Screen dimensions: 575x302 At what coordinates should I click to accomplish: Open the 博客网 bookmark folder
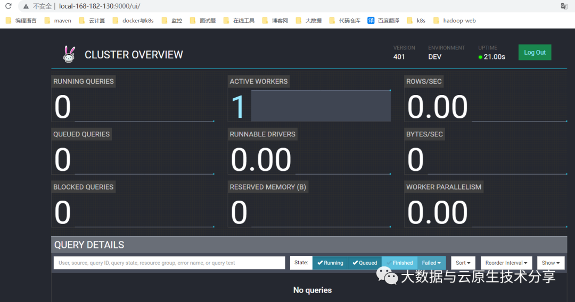(x=275, y=21)
